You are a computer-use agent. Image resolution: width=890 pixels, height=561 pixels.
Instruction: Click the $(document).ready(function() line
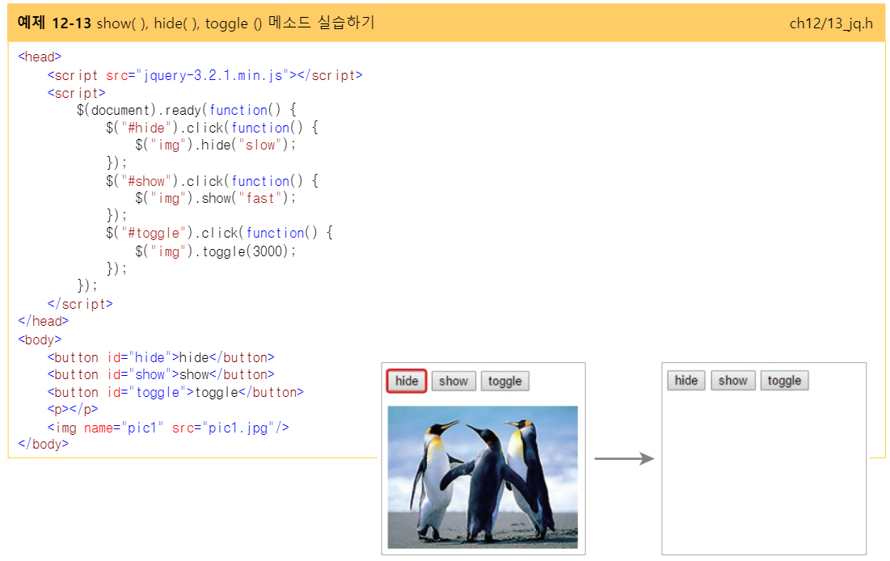pos(187,110)
